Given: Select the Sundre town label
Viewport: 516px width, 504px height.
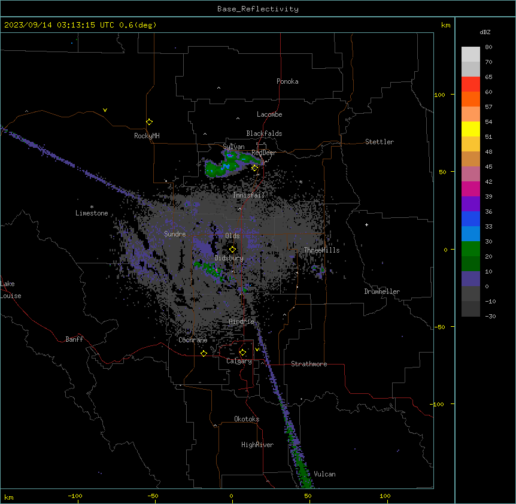Looking at the screenshot, I should pos(175,234).
